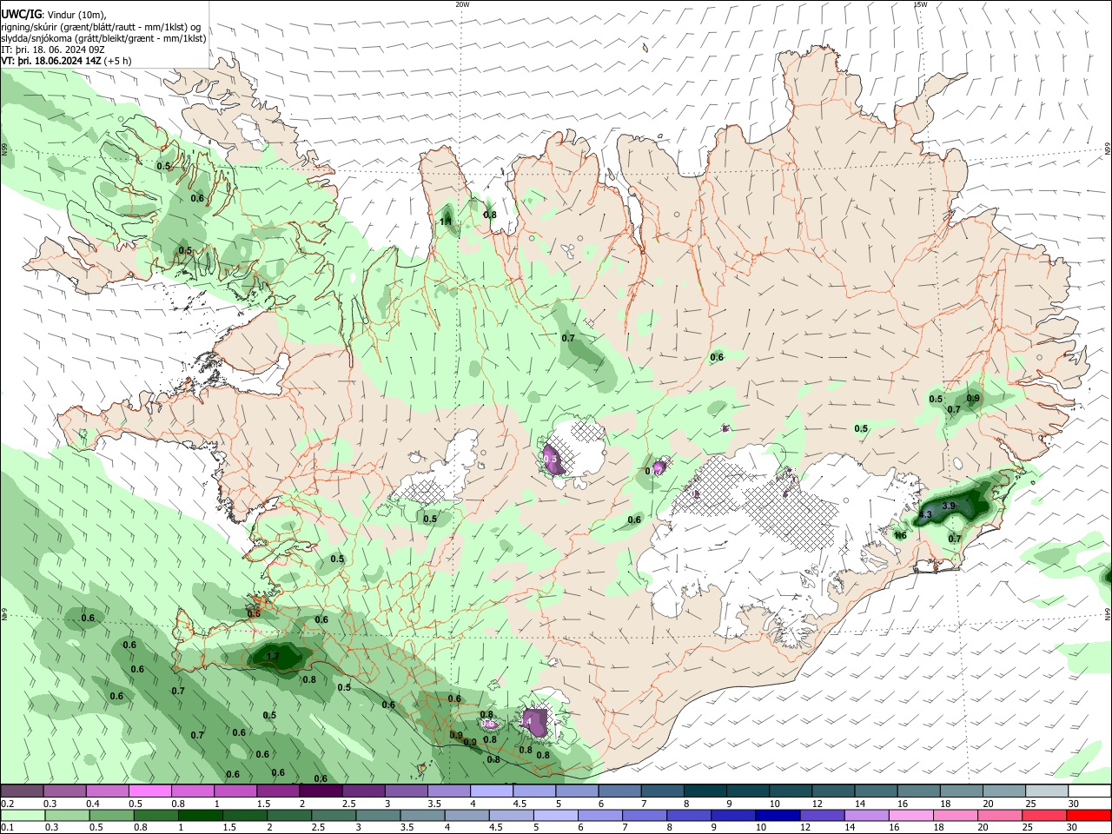1112x834 pixels.
Task: Click the 3.9 precipitation value on the map
Action: (949, 506)
